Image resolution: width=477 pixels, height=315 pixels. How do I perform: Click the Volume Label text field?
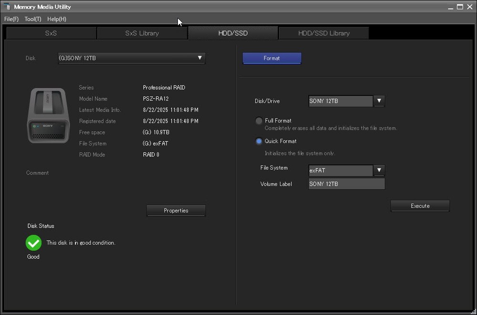point(346,184)
